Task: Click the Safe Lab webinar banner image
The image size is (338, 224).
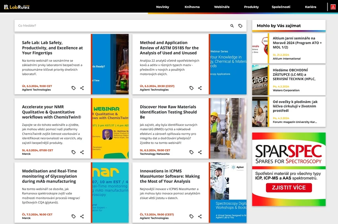Action: (x=110, y=64)
